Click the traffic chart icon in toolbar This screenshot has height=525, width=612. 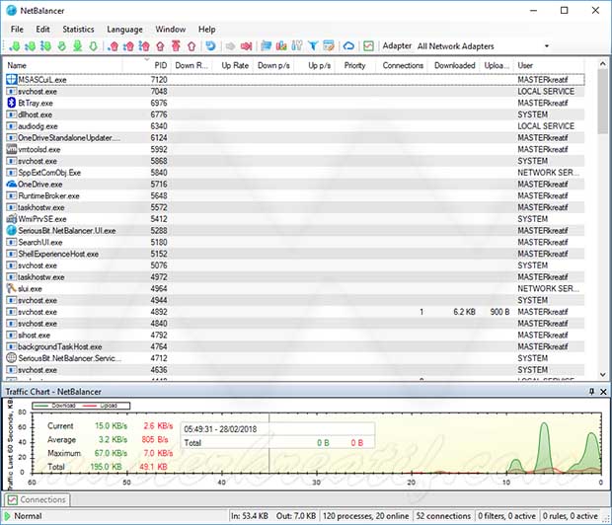(x=368, y=45)
